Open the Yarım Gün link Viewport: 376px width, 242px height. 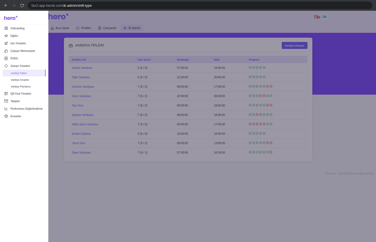(78, 143)
